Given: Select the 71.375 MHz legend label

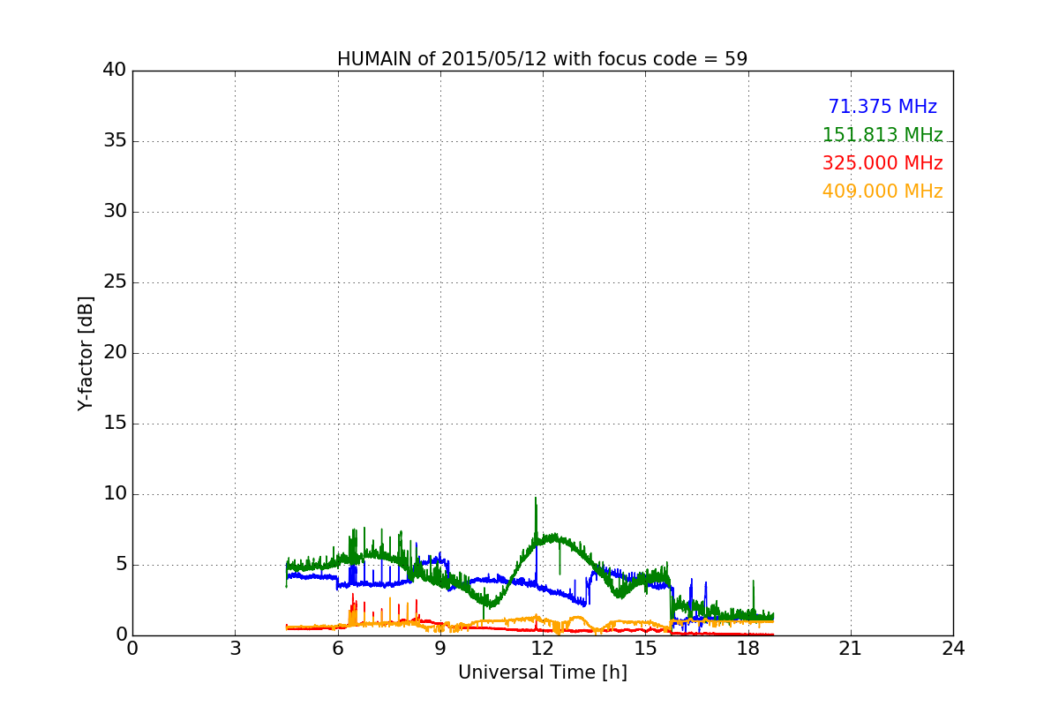Looking at the screenshot, I should coord(882,107).
